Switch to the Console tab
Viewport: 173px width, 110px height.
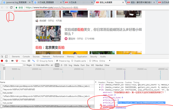(x=26, y=57)
